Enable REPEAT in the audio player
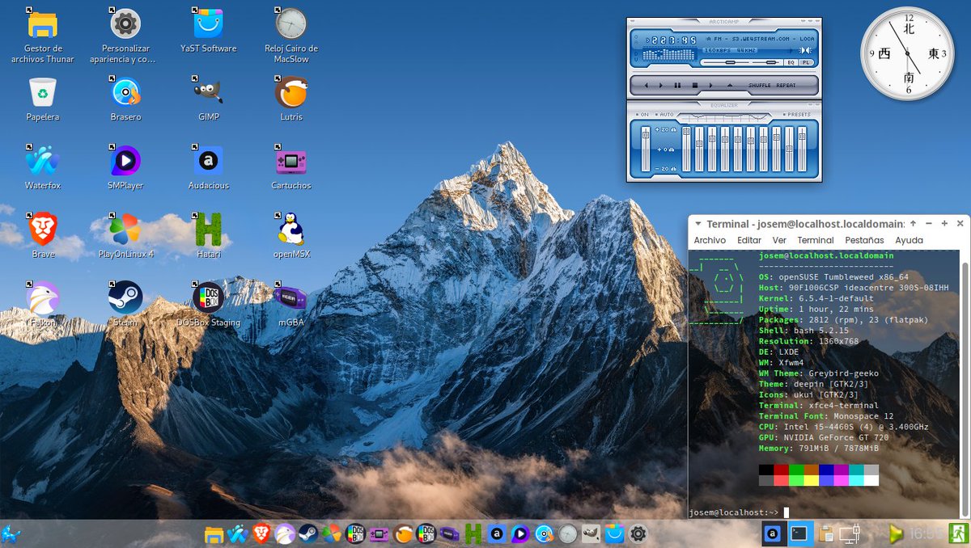 click(786, 86)
